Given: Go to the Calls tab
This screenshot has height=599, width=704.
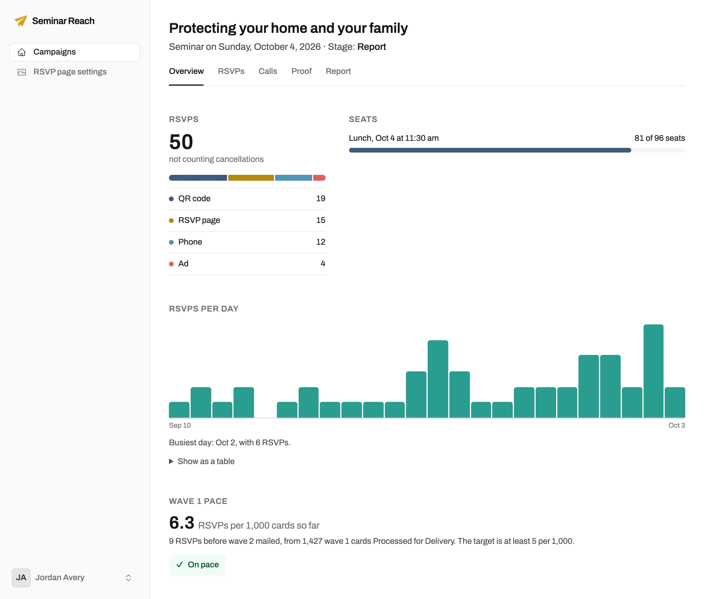Looking at the screenshot, I should point(268,71).
